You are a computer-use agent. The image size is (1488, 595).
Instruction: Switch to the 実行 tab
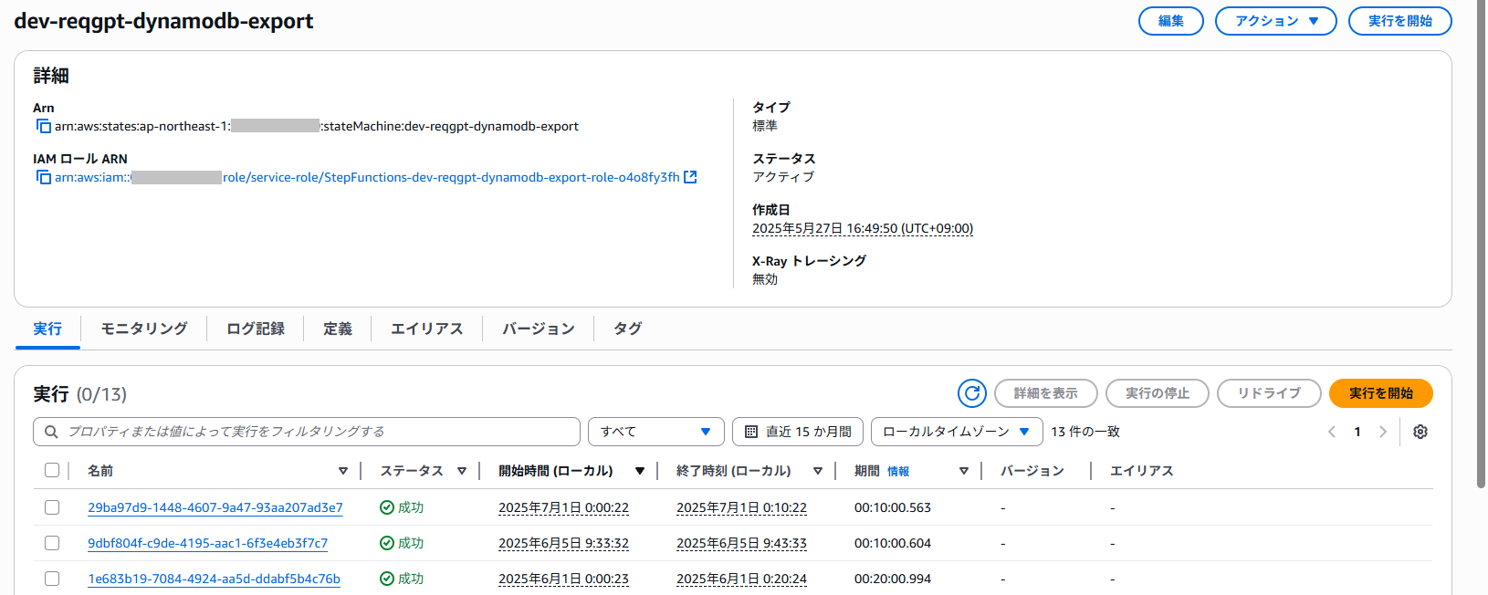coord(47,329)
